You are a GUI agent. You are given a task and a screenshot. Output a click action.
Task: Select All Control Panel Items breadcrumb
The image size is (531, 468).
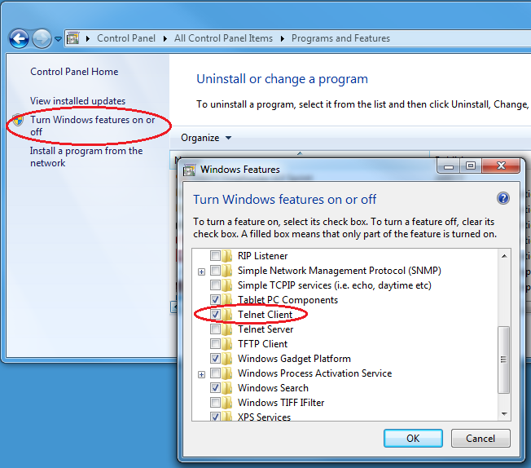pyautogui.click(x=223, y=38)
